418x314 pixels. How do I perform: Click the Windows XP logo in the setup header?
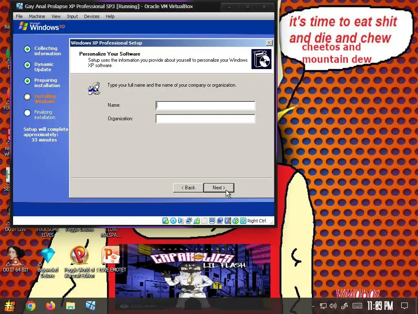42,27
